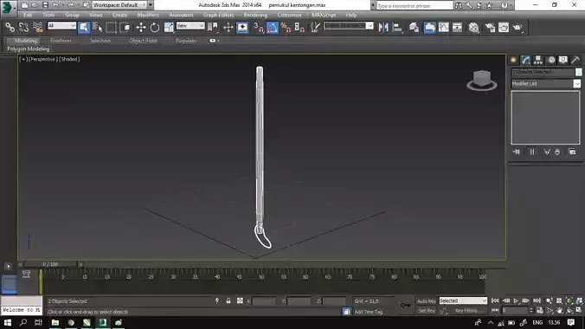Viewport: 585px width, 329px height.
Task: Click Play Animation button
Action: 516,300
